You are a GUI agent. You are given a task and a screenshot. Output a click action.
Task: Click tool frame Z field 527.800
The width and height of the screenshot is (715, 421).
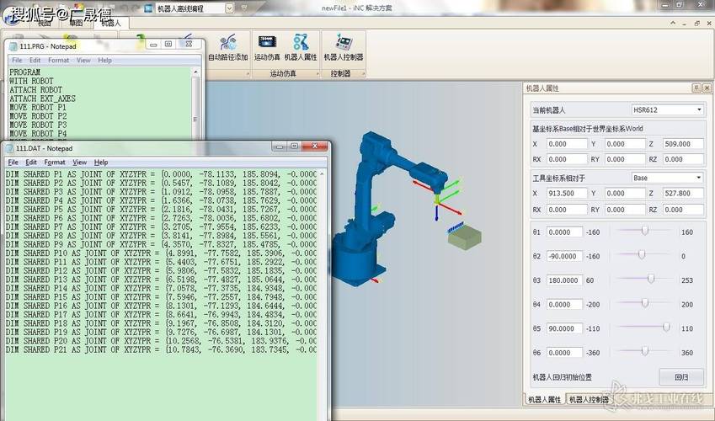pyautogui.click(x=683, y=194)
